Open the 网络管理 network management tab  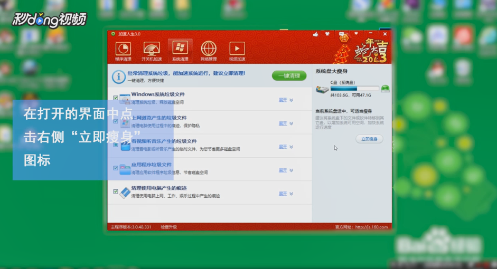point(209,51)
